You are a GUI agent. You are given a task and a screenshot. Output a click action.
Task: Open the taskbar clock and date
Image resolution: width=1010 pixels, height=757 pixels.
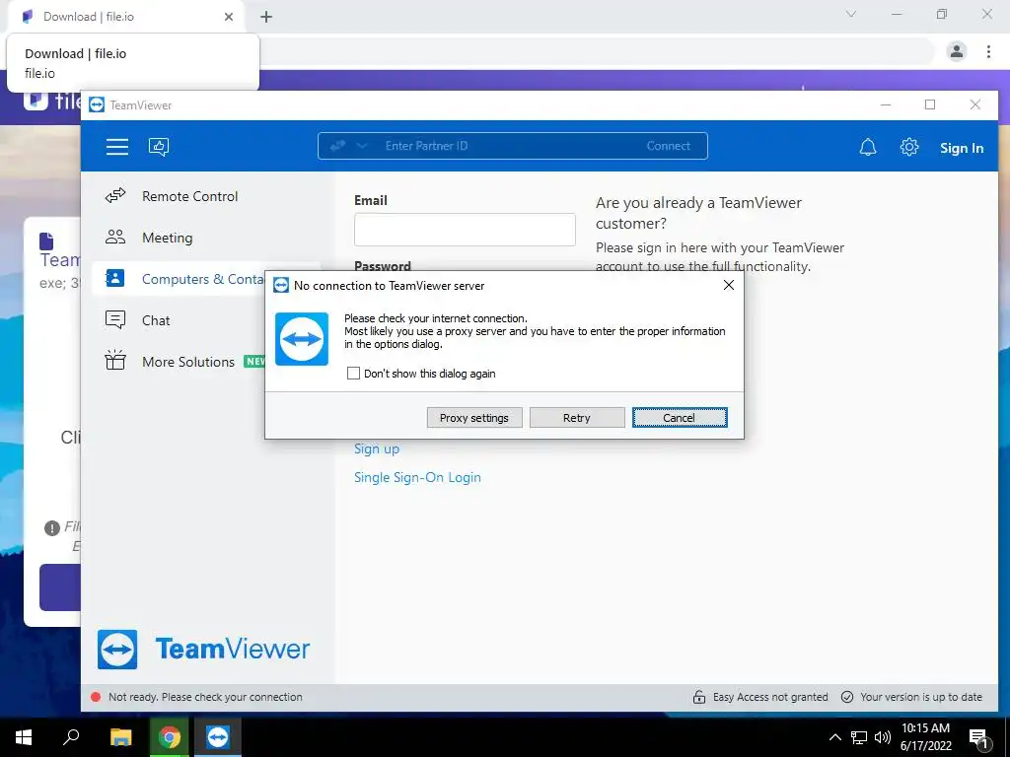(925, 737)
